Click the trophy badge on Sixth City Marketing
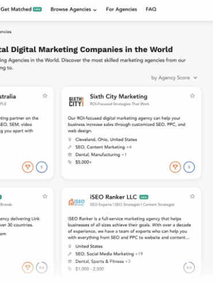 tap(175, 167)
